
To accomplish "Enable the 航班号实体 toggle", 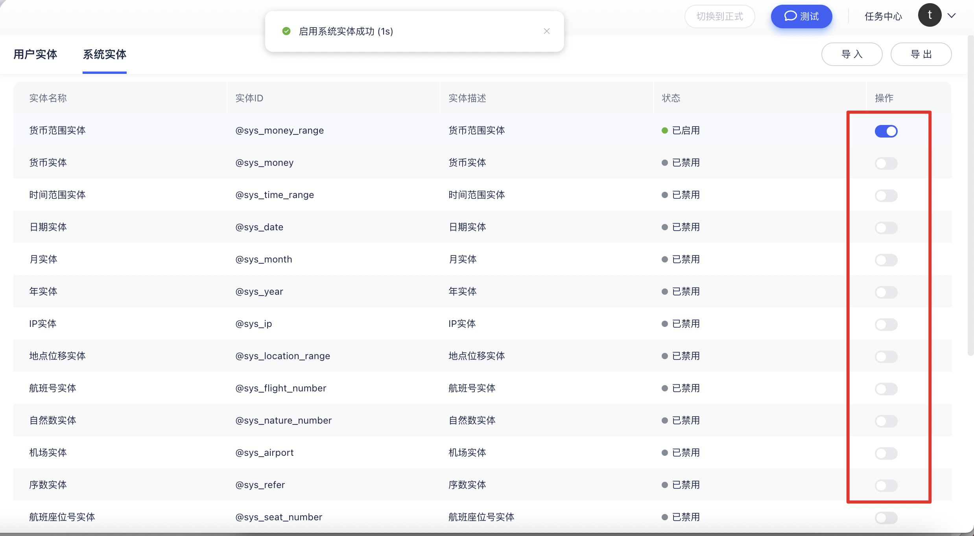I will coord(886,389).
